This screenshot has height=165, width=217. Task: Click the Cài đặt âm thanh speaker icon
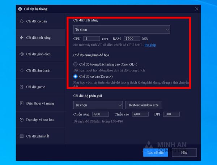point(21,70)
